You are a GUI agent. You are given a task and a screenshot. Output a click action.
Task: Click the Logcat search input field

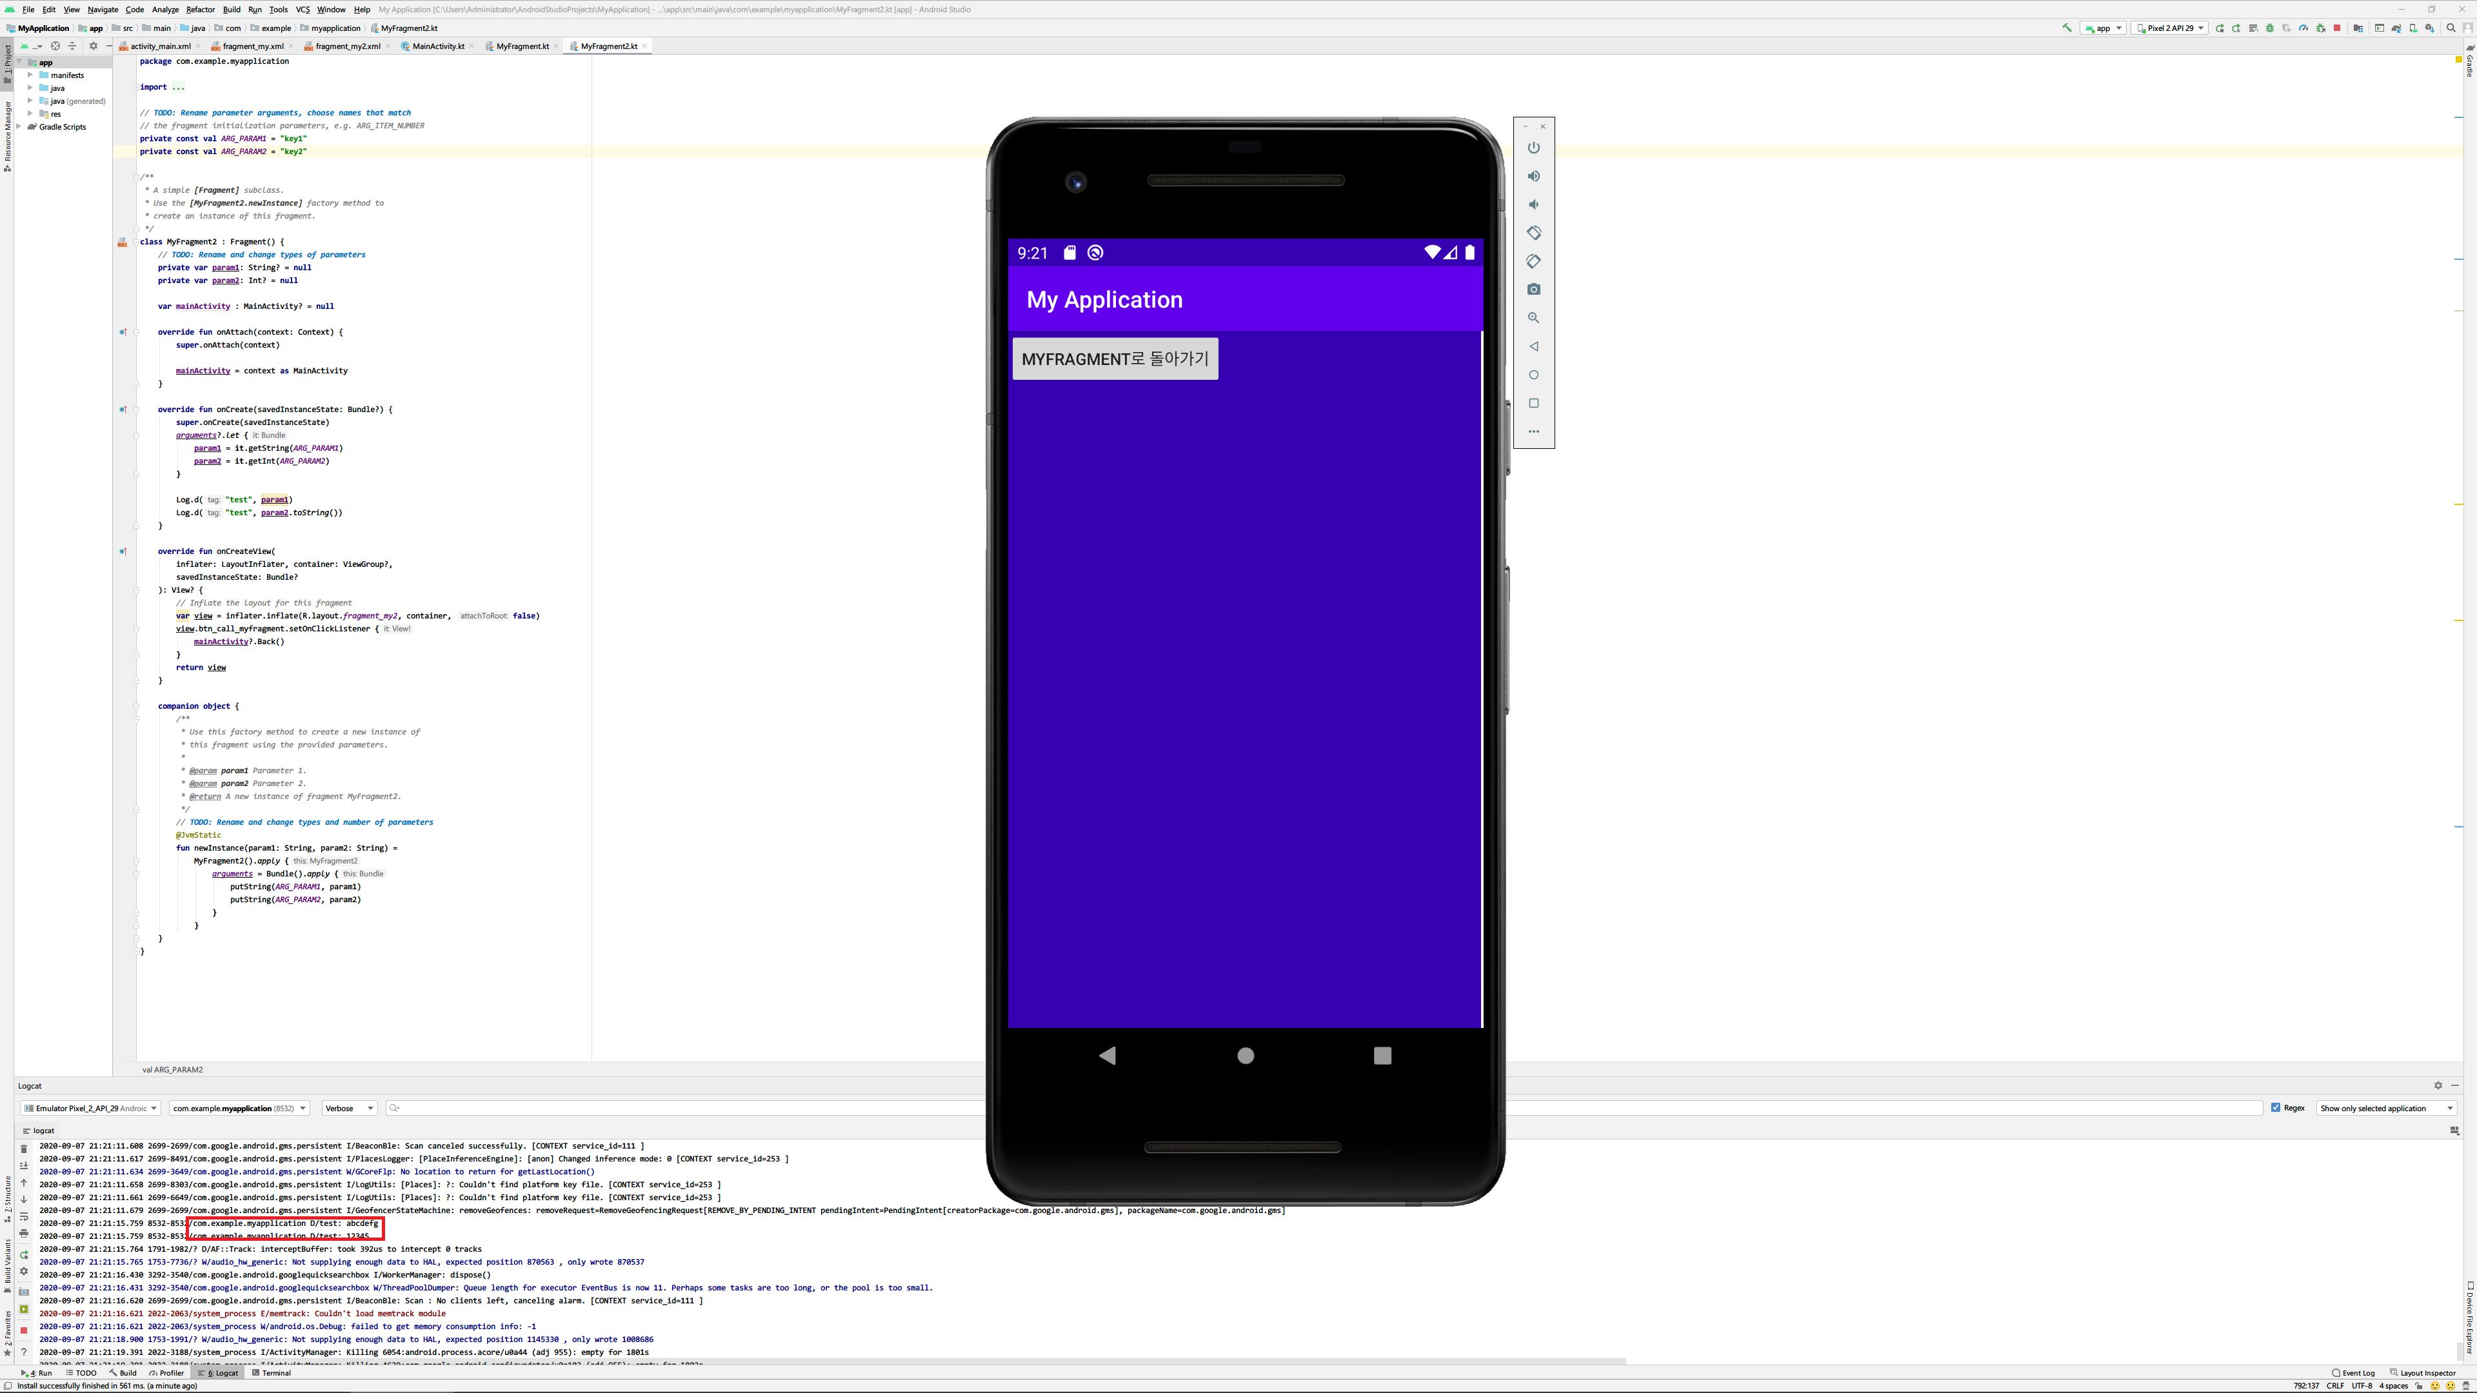coord(673,1109)
